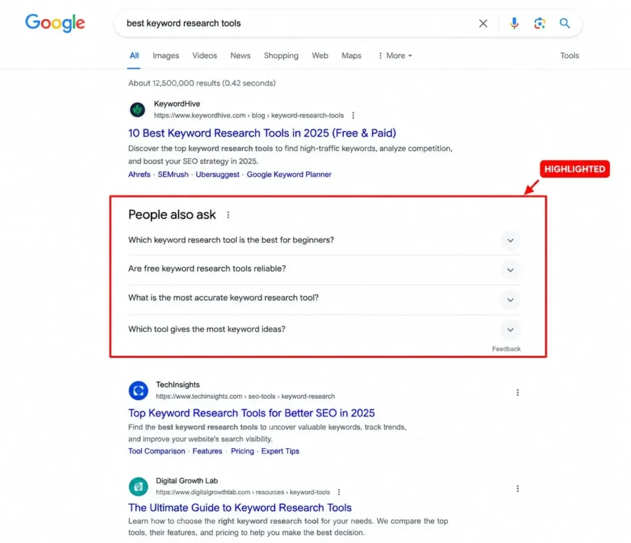Follow the Pricing sitelink
The image size is (631, 543).
tap(242, 451)
